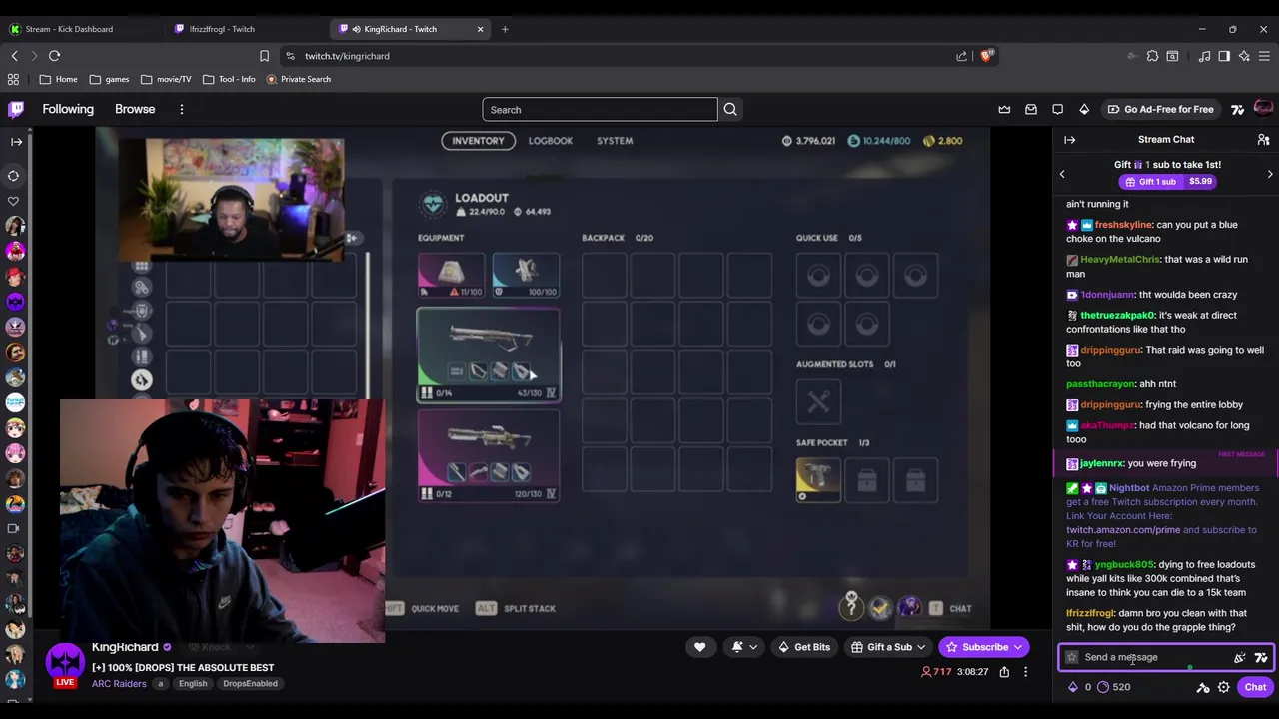The width and height of the screenshot is (1279, 719).
Task: Click the browser address bar URL
Action: click(347, 56)
